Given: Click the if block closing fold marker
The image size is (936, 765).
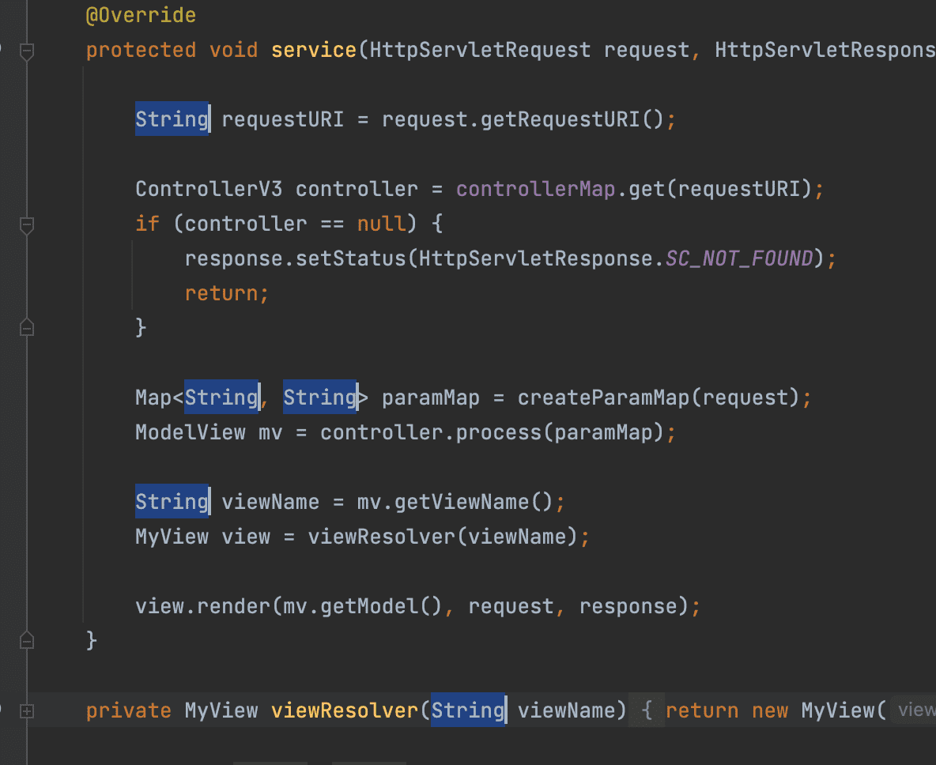Looking at the screenshot, I should (27, 327).
